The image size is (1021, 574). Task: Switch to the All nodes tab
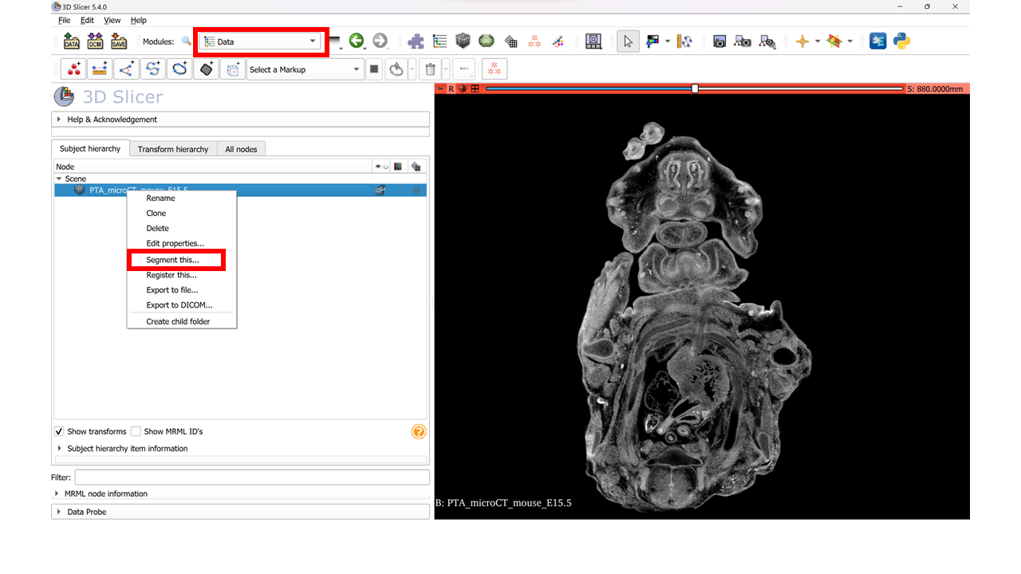[241, 149]
